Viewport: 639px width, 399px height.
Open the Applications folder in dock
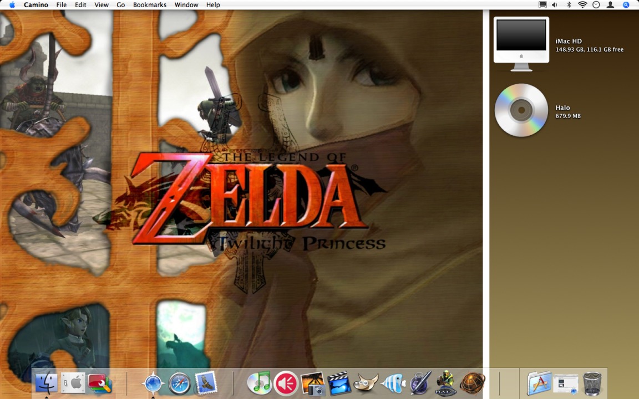[540, 383]
